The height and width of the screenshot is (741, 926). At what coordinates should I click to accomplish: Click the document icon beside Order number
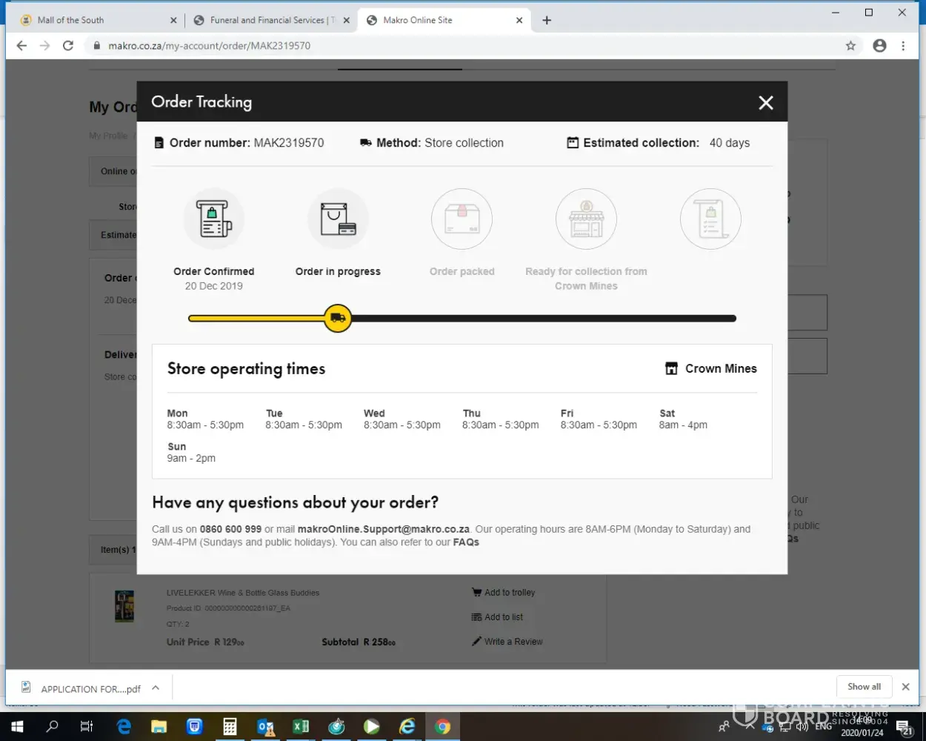tap(159, 143)
